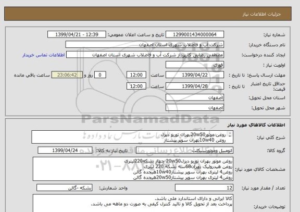Click the label واحد شمارش
This screenshot has width=300, height=212.
pyautogui.click(x=113, y=188)
